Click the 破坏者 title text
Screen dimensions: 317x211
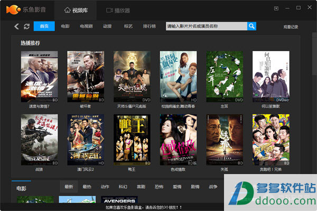pyautogui.click(x=85, y=106)
